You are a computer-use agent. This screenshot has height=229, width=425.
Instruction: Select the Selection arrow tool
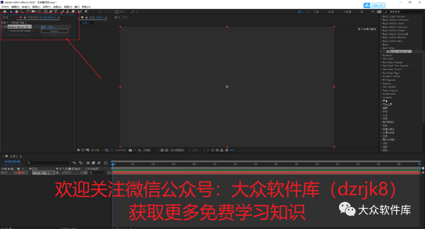click(x=11, y=12)
